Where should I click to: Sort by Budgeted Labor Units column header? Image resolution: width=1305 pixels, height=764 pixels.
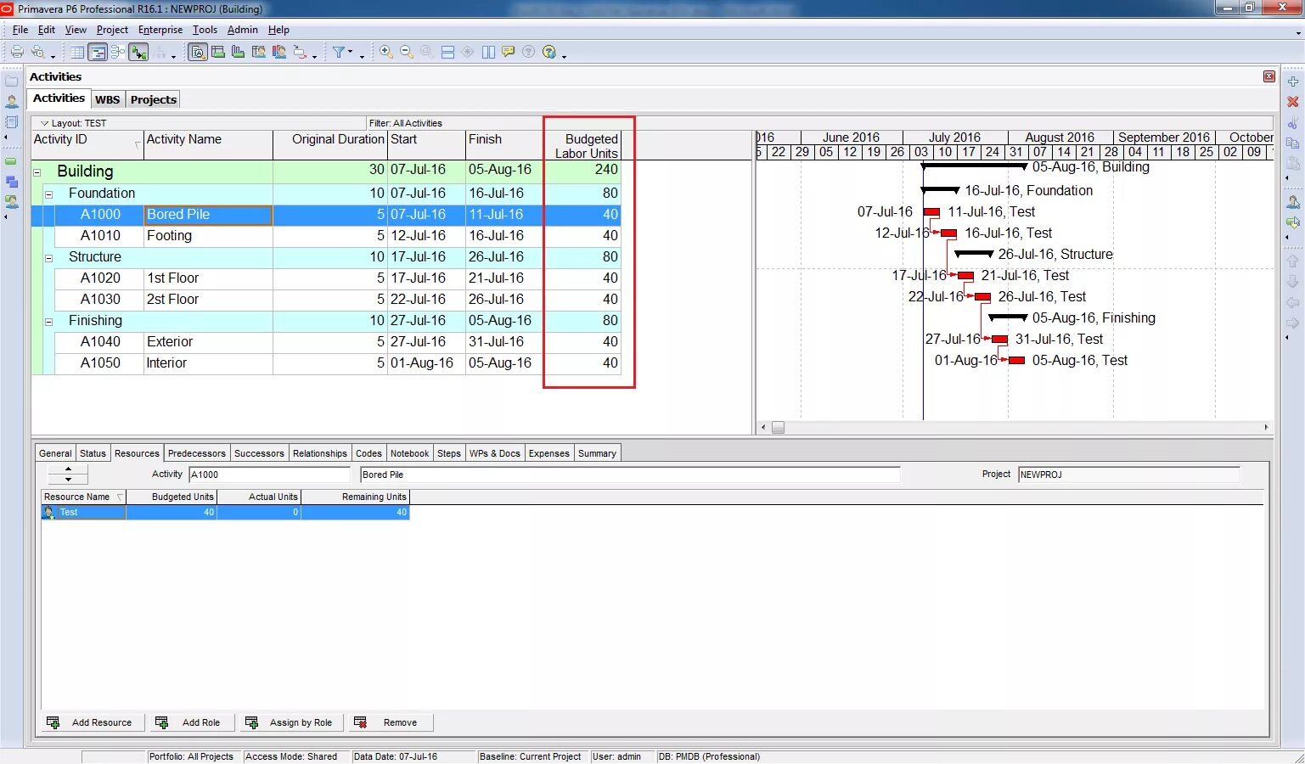point(582,145)
